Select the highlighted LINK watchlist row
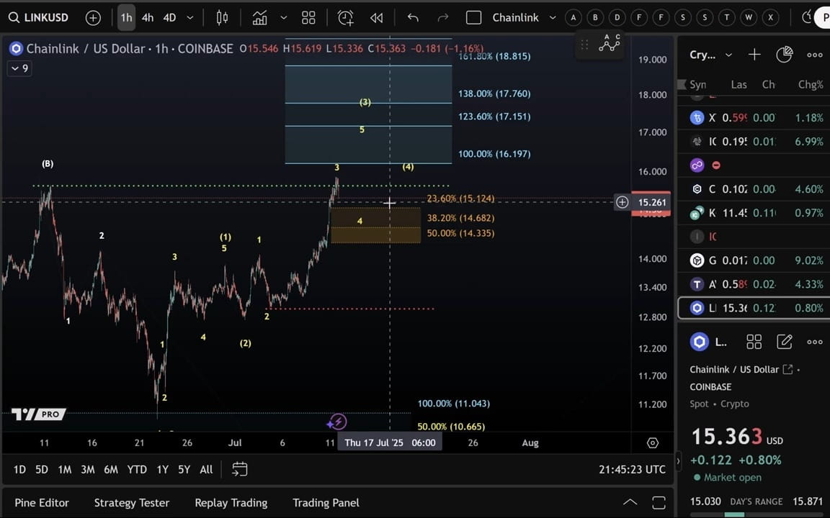The width and height of the screenshot is (830, 518). coord(754,308)
